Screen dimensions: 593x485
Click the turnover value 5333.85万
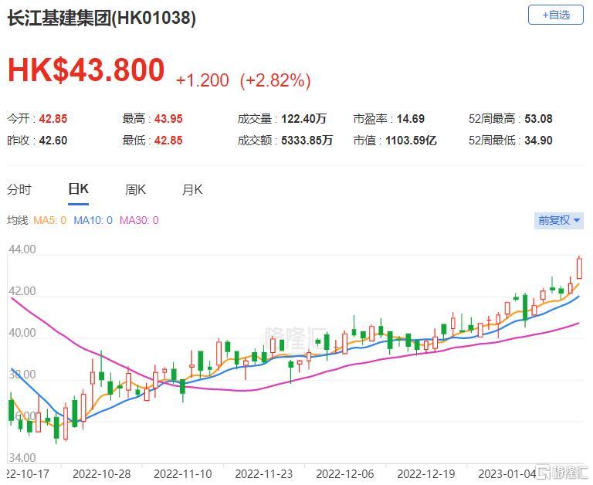pyautogui.click(x=307, y=141)
